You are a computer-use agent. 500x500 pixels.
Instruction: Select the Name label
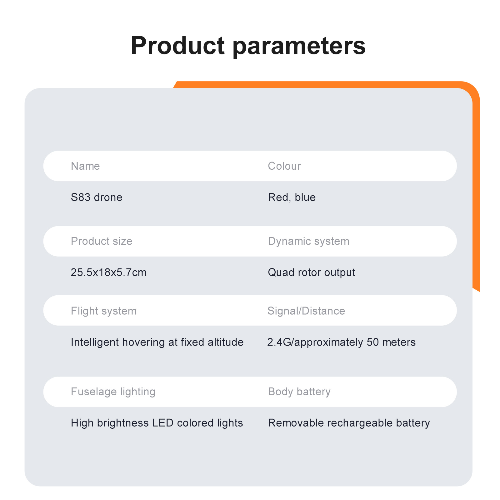[x=85, y=166]
